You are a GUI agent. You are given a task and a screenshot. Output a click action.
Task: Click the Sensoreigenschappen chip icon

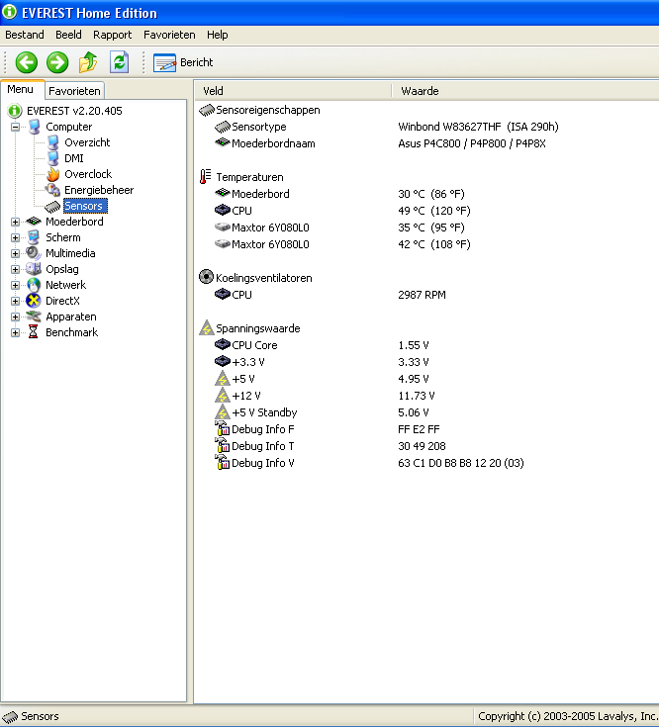coord(207,110)
